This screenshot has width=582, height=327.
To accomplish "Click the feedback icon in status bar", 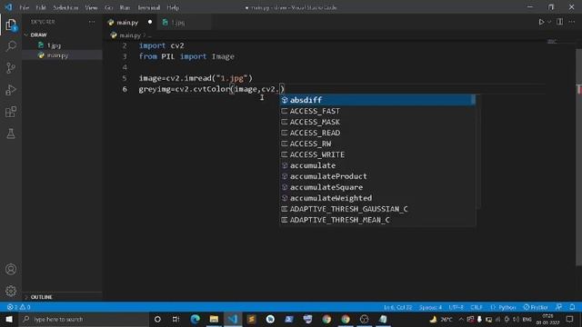I will 558,307.
